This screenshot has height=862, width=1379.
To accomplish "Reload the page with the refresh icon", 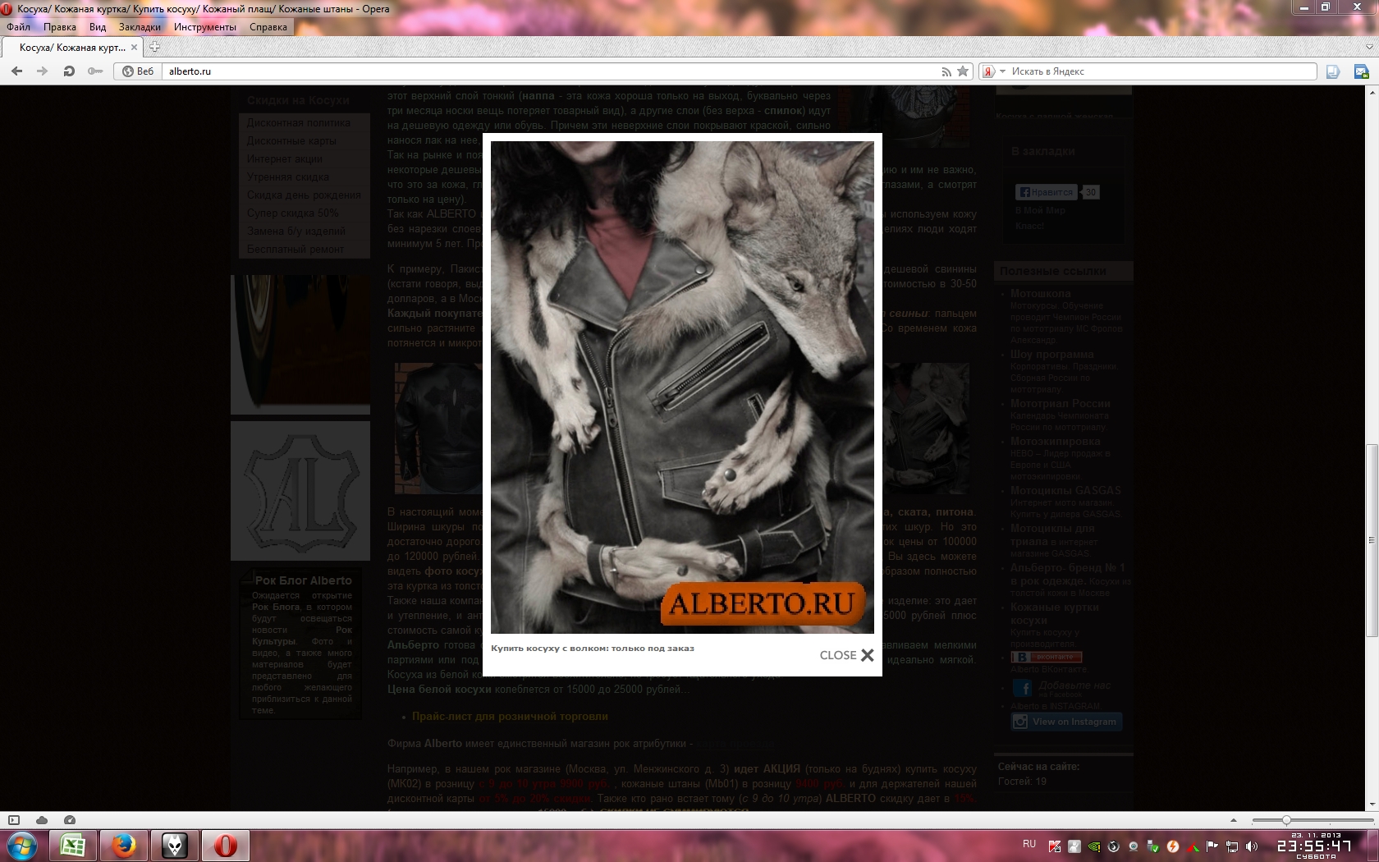I will click(69, 71).
